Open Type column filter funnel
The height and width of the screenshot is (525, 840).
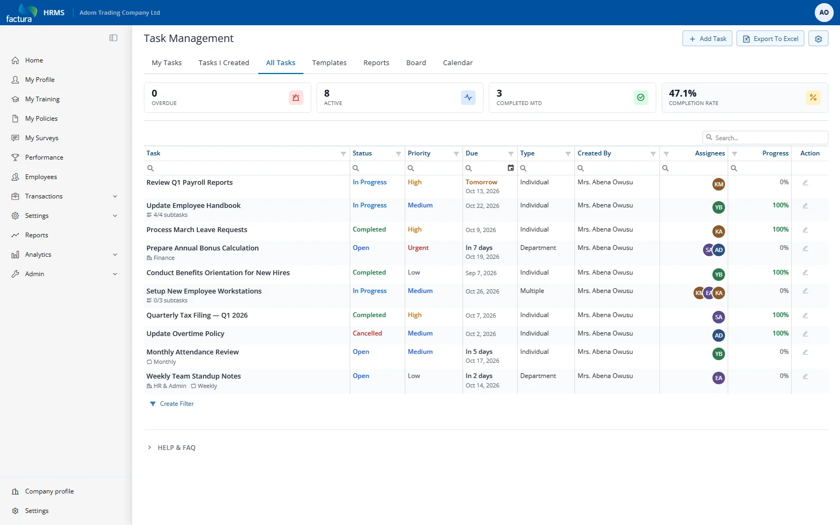568,154
